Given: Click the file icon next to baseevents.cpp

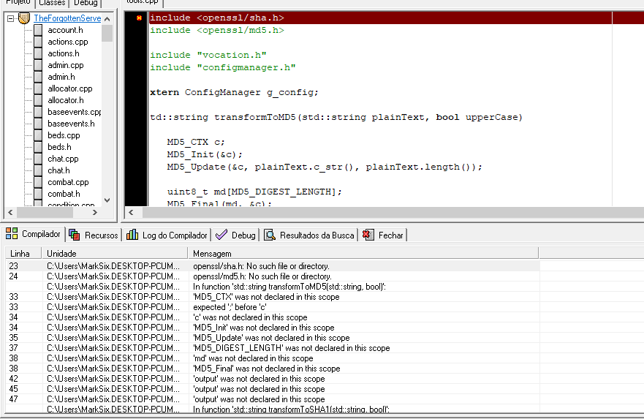Looking at the screenshot, I should click(x=38, y=112).
